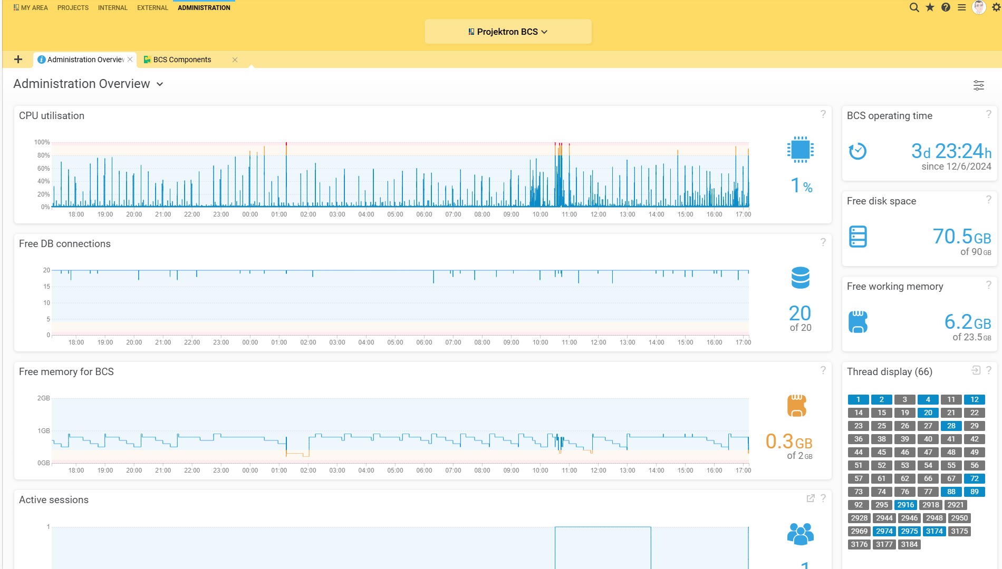The height and width of the screenshot is (569, 1002).
Task: Open favorites star icon
Action: click(930, 7)
